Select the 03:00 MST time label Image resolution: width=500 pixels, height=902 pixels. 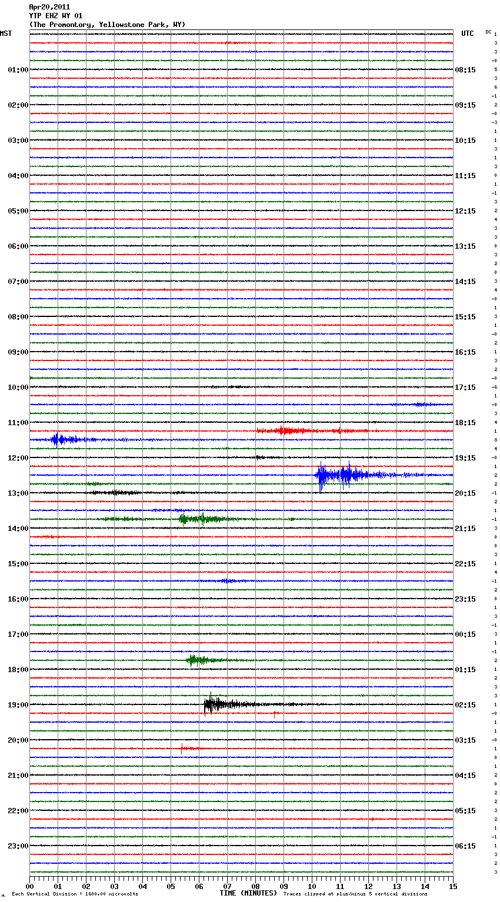click(x=18, y=141)
